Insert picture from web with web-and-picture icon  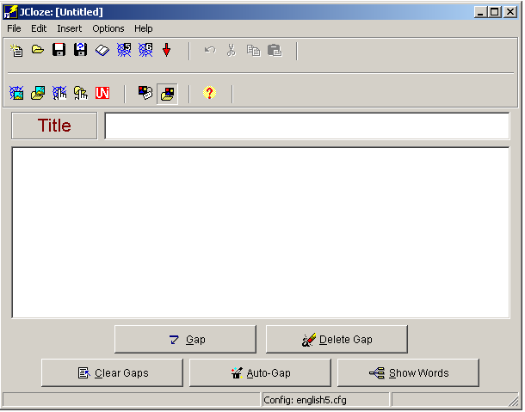(16, 93)
